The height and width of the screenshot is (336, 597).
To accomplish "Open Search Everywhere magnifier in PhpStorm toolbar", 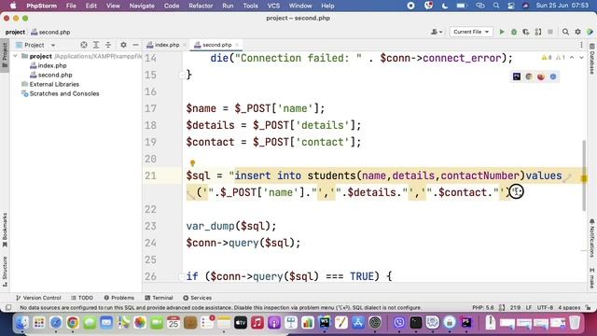I will coord(565,32).
